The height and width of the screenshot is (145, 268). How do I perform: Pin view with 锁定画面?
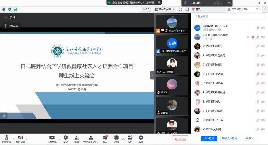pos(11,26)
